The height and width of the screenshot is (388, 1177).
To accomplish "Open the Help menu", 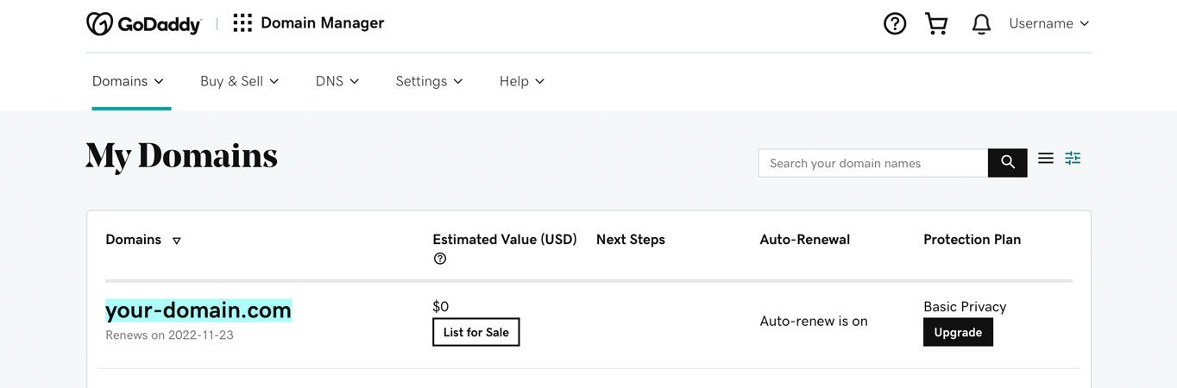I will 522,81.
